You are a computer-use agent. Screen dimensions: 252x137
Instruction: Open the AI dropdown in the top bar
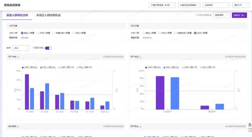(x=189, y=5)
